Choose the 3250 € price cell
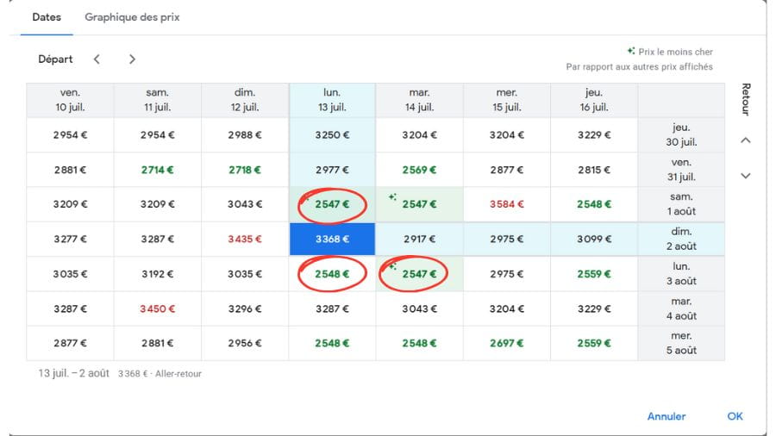The height and width of the screenshot is (436, 776). (332, 135)
